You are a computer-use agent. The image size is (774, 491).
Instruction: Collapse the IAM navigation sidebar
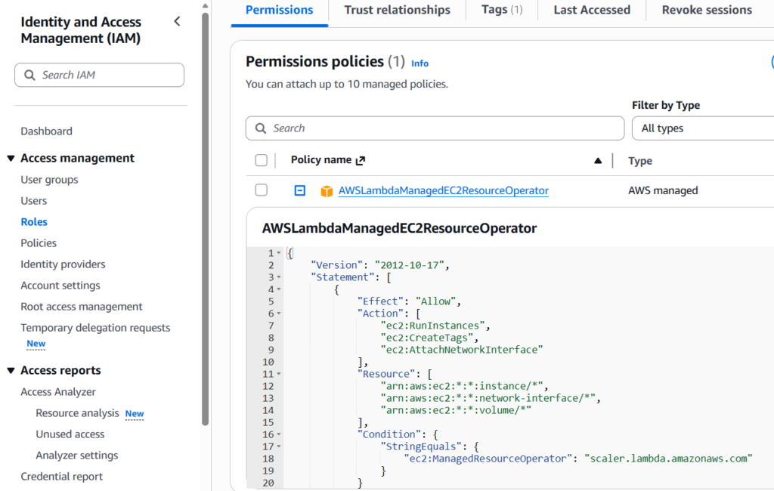pyautogui.click(x=177, y=21)
